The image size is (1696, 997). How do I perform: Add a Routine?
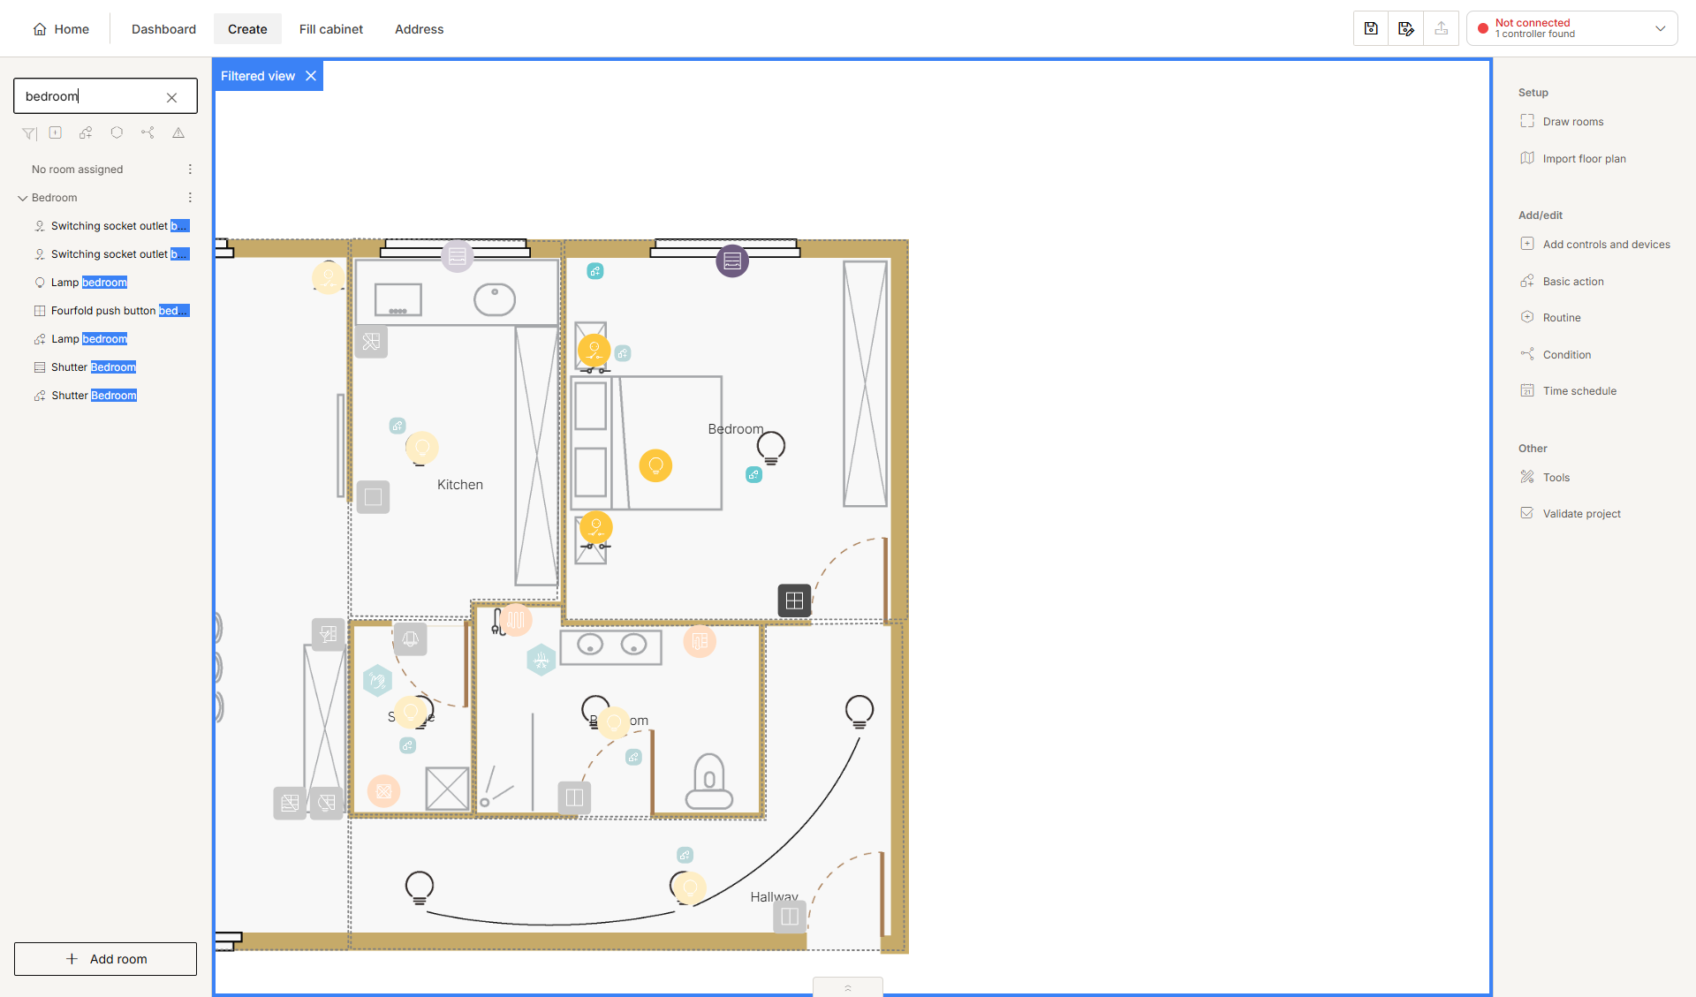pyautogui.click(x=1550, y=318)
